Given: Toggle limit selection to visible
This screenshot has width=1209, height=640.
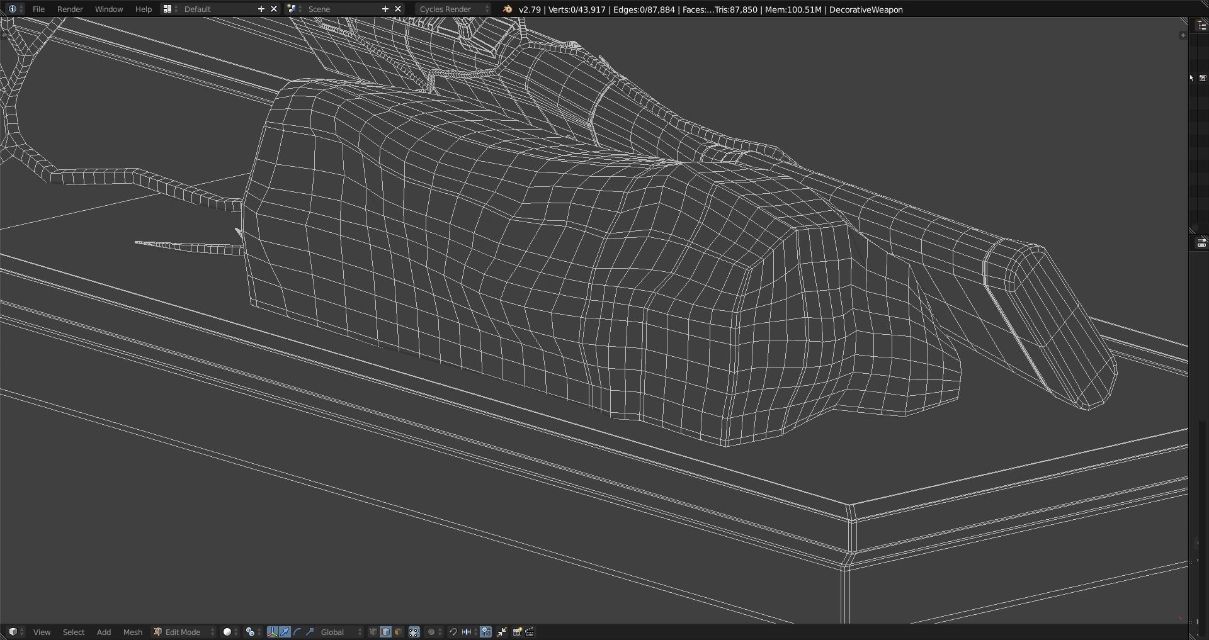Looking at the screenshot, I should click(x=414, y=632).
